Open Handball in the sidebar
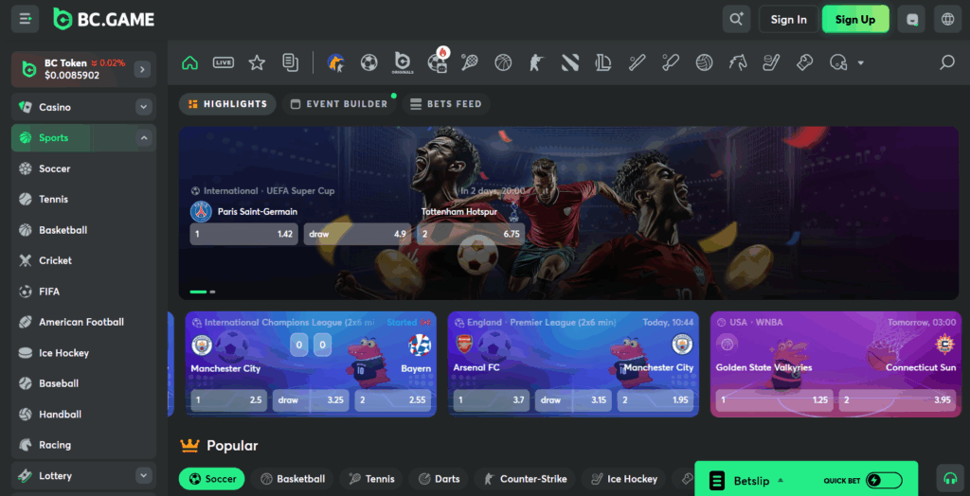 (x=83, y=414)
